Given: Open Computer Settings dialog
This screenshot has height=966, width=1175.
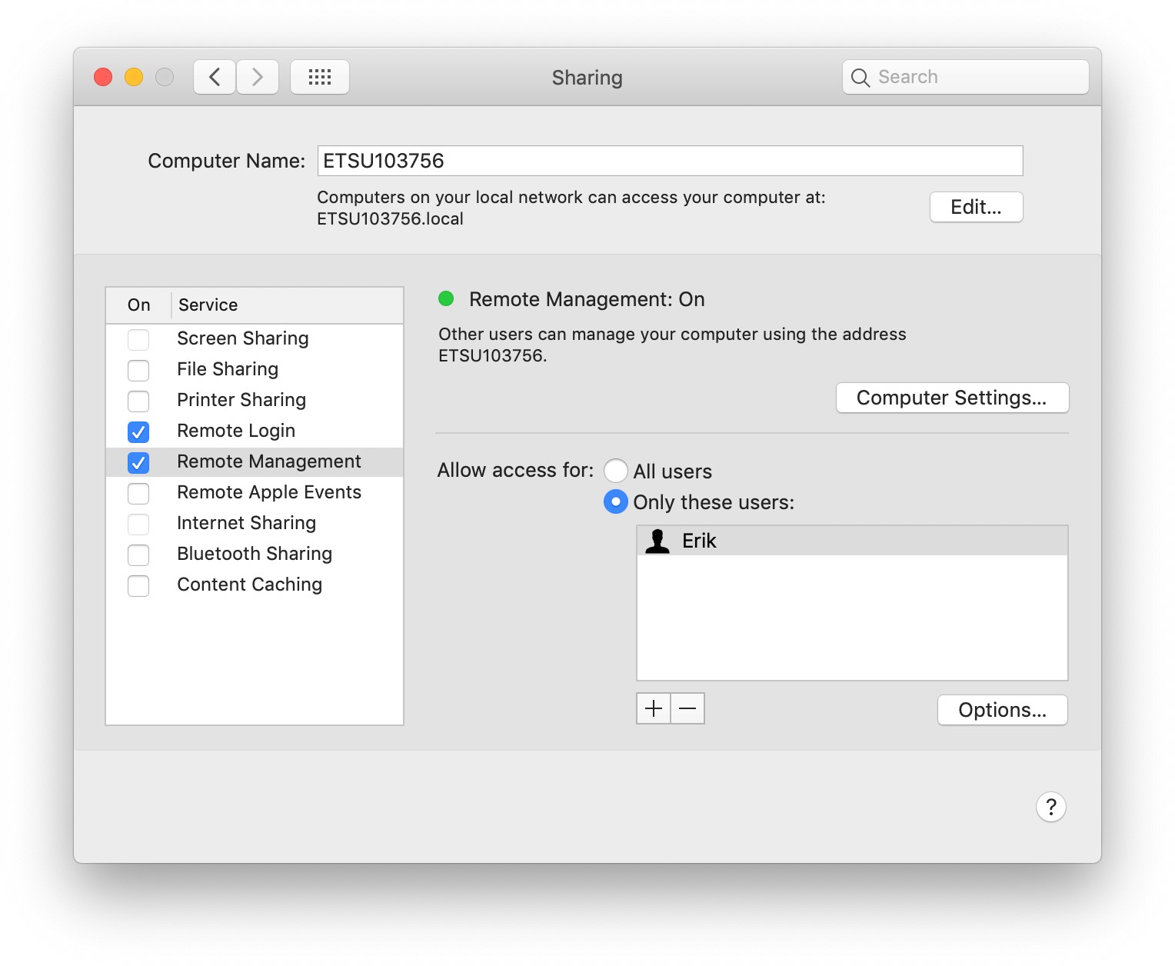Looking at the screenshot, I should (952, 398).
